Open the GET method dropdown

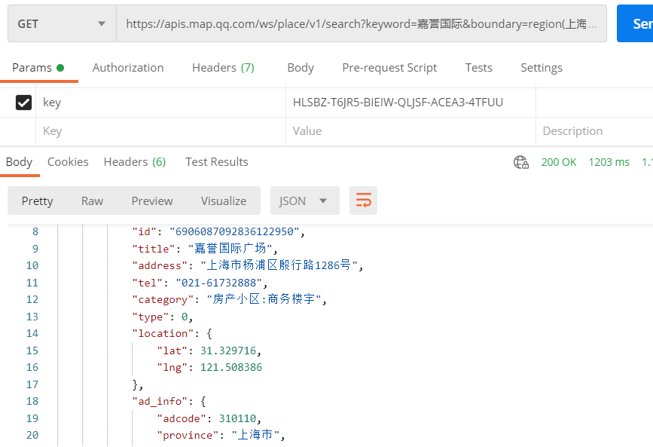(62, 24)
